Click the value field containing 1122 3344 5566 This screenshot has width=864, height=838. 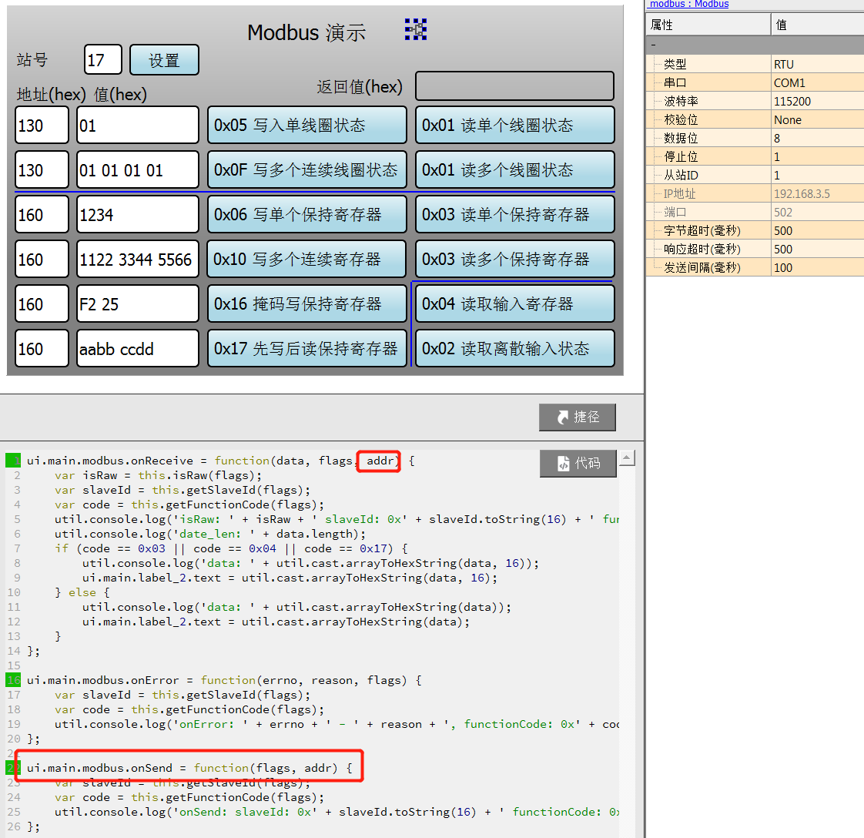[x=137, y=259]
